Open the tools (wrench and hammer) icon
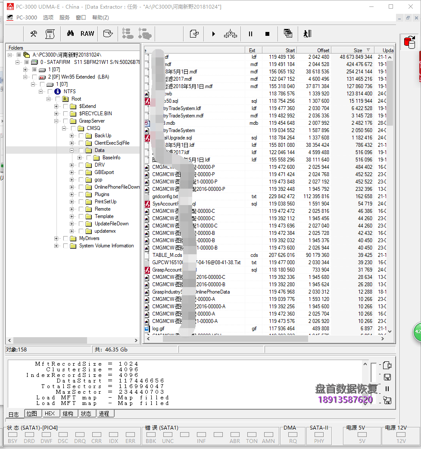421x449 pixels. [34, 34]
